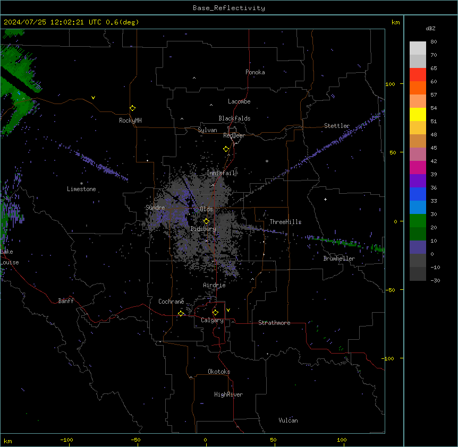Select the magenta 39-42 dBZ legend swatch

(418, 167)
